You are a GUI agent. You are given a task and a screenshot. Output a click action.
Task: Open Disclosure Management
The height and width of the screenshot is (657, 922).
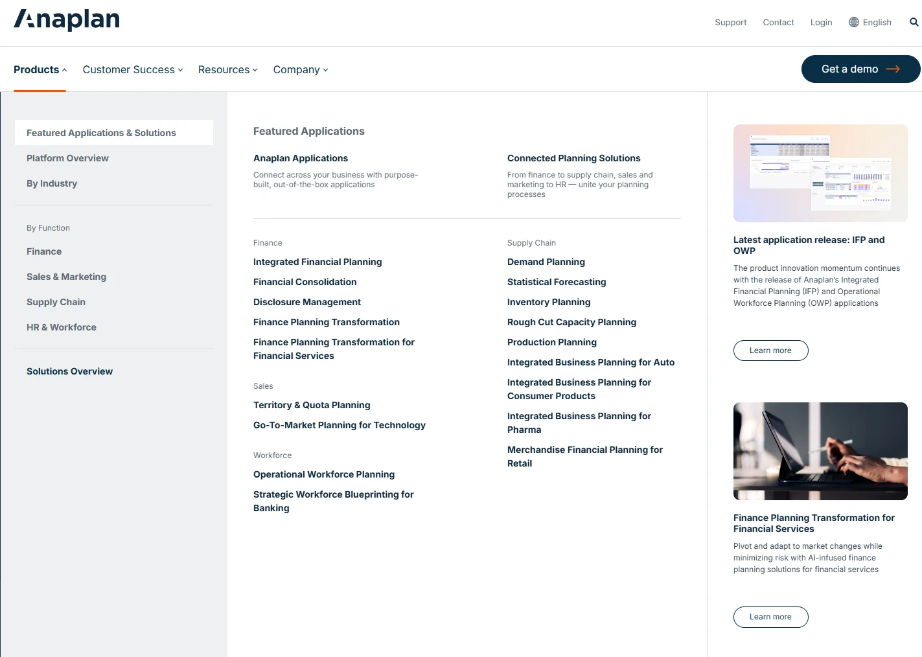pyautogui.click(x=307, y=302)
